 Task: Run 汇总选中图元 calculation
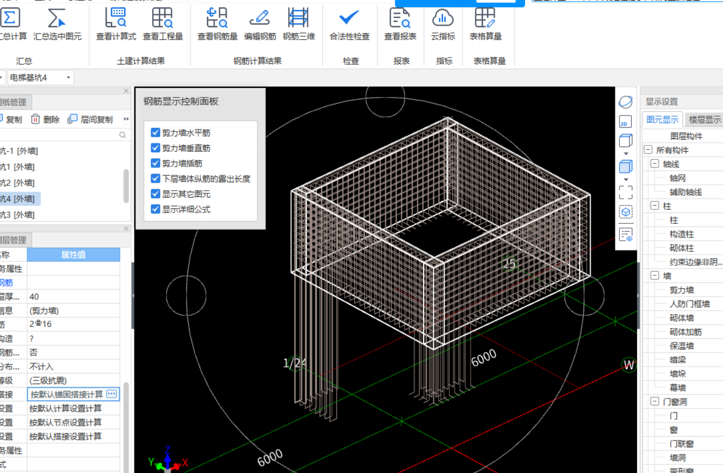(x=58, y=25)
